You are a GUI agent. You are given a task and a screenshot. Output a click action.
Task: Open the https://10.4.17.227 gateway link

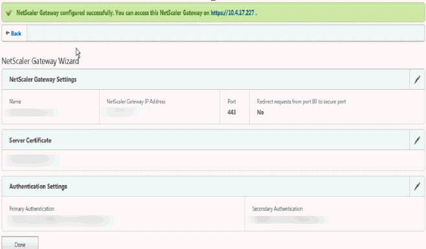(x=232, y=13)
